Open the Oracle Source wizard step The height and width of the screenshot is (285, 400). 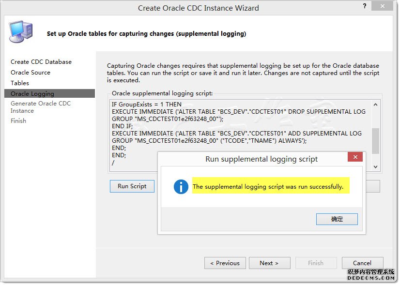pos(31,73)
